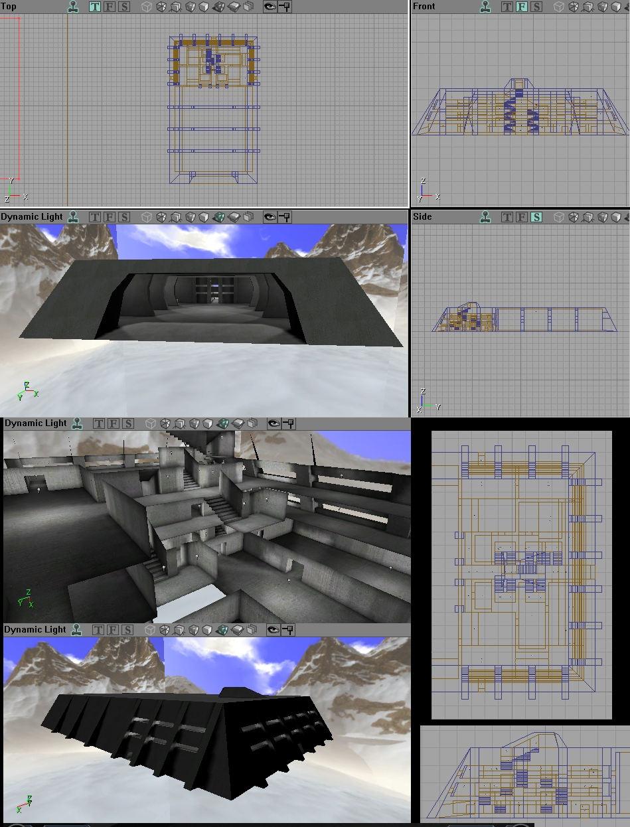Click the S side-view button in Top viewport

(123, 7)
